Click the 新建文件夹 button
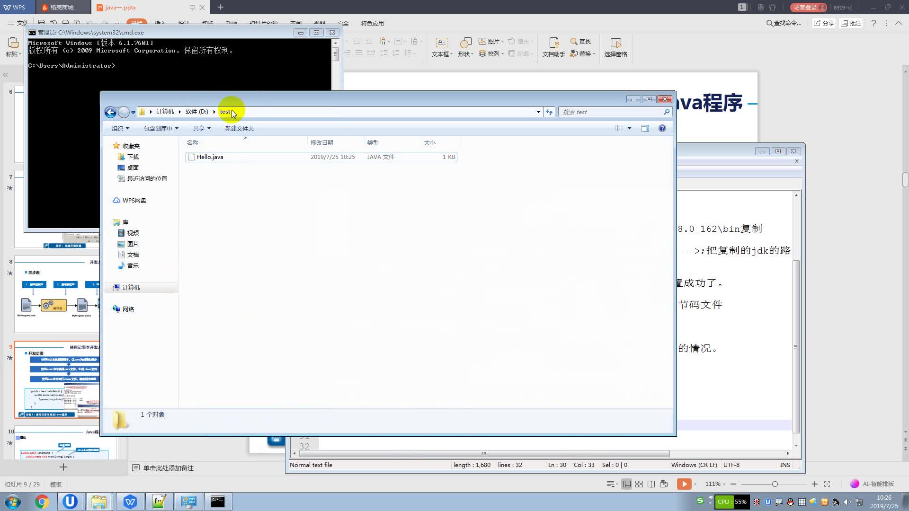 point(239,129)
